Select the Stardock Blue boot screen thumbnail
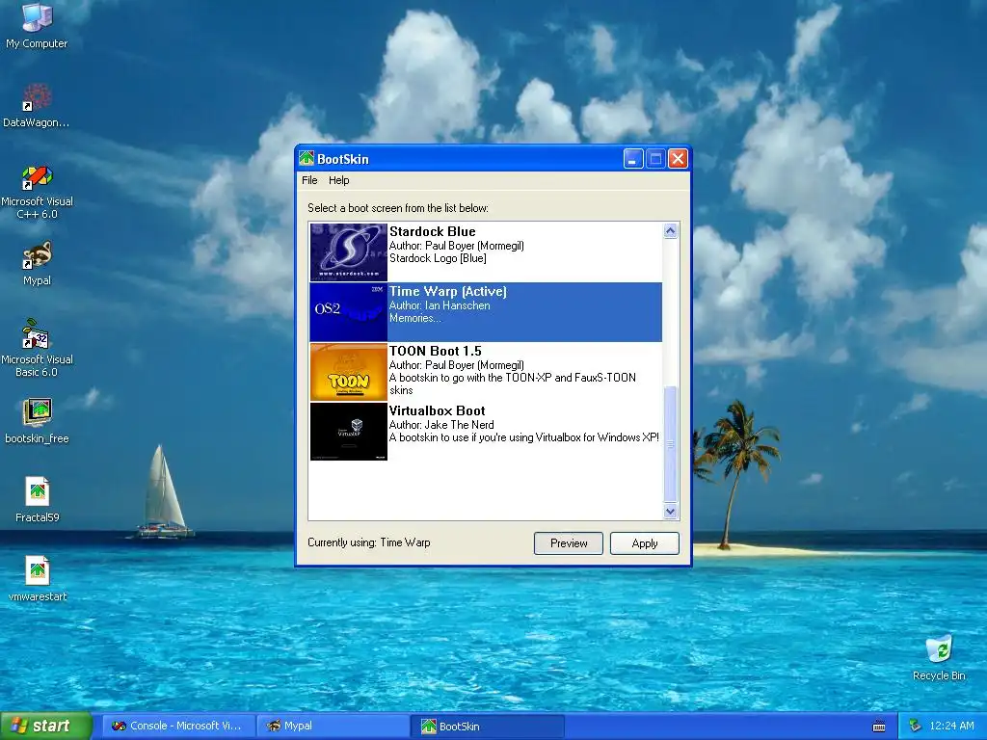 (x=348, y=251)
